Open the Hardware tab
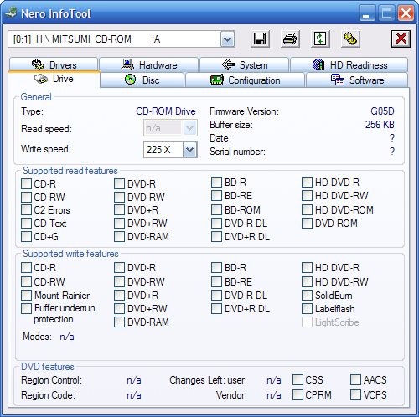Screen dimensions: 419x417 pos(149,64)
